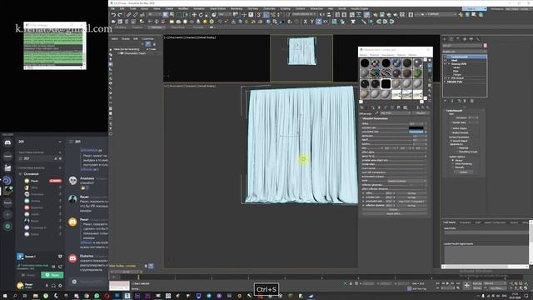This screenshot has width=533, height=300.
Task: Activate the Select Object tool
Action: point(165,15)
